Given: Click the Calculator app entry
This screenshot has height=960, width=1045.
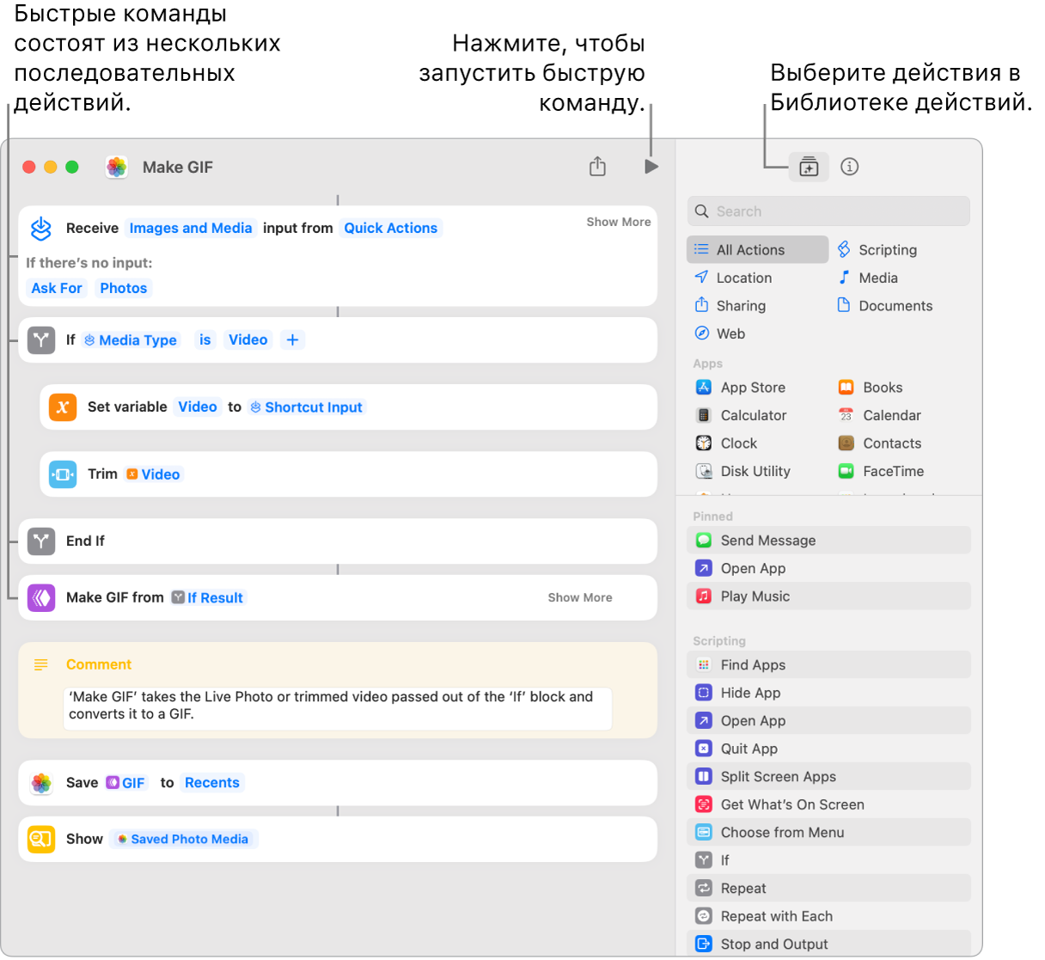Looking at the screenshot, I should (x=753, y=415).
